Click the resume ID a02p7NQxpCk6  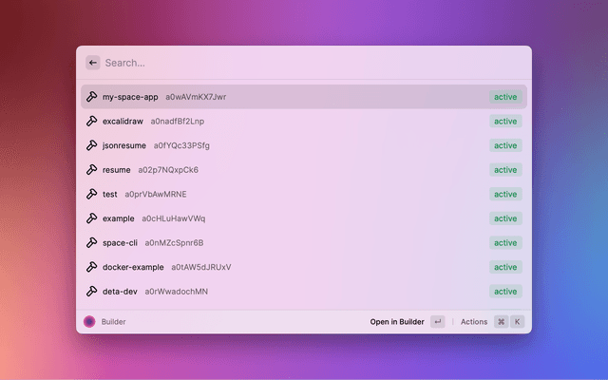[168, 170]
